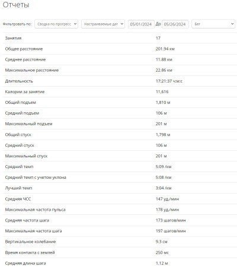This screenshot has width=237, height=269.
Task: Click the end date field 05/26/2024
Action: coord(175,24)
